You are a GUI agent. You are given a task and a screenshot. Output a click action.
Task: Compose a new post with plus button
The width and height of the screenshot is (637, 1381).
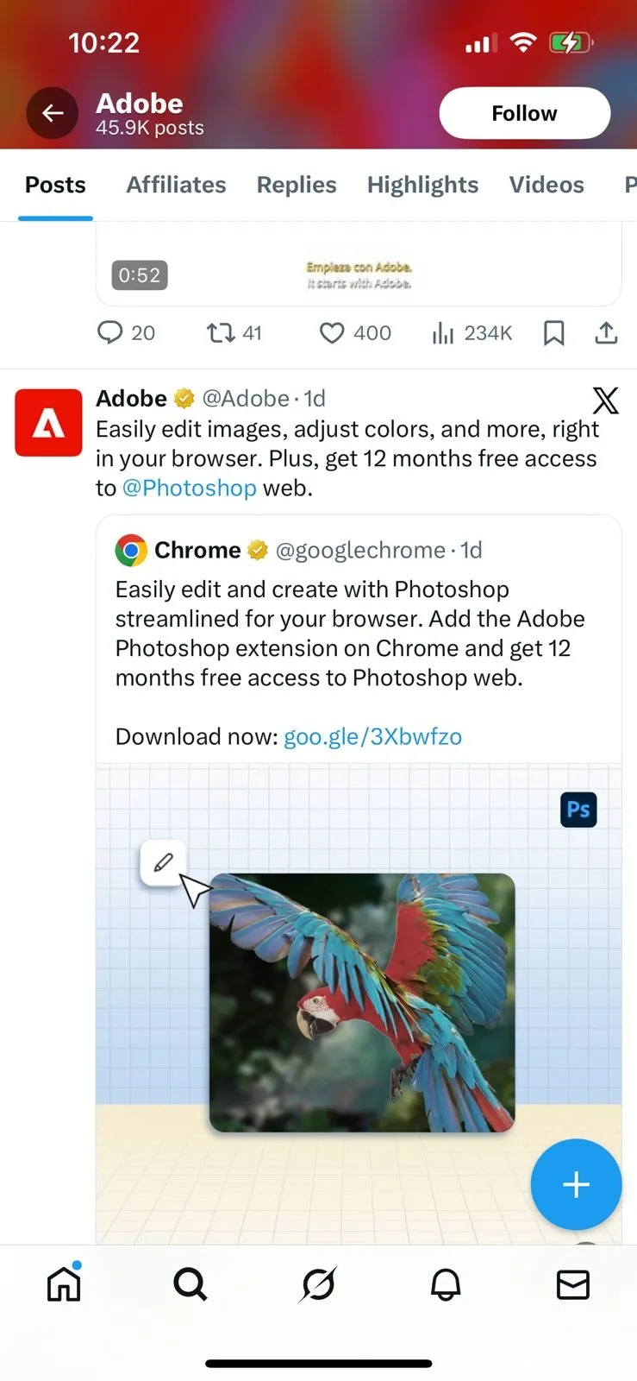576,1184
